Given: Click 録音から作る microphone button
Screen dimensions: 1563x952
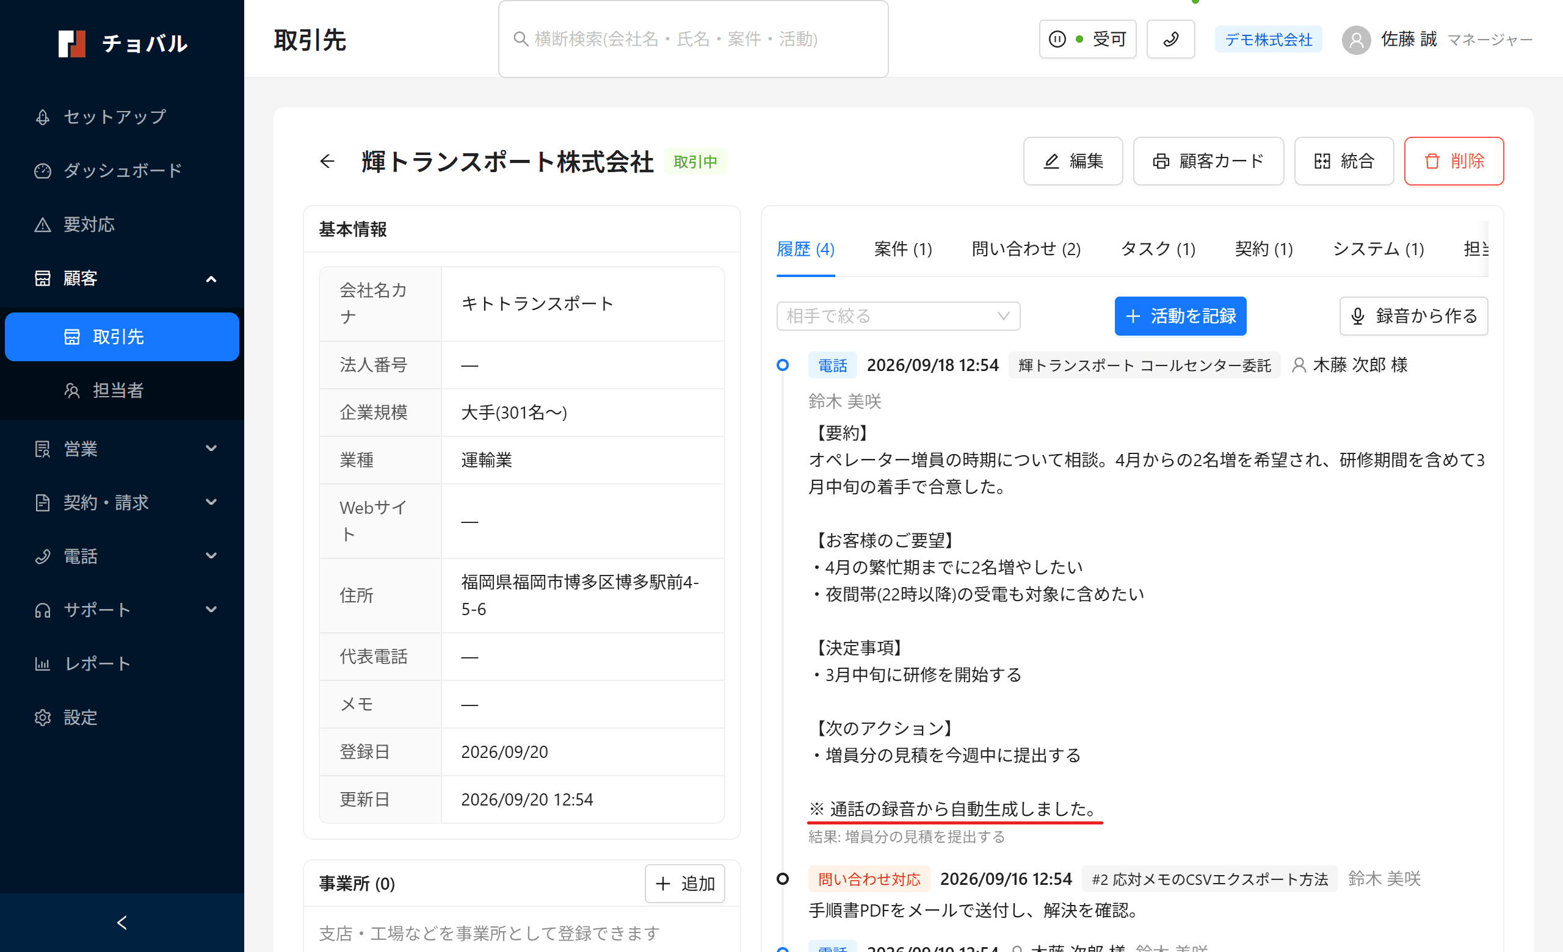Looking at the screenshot, I should click(1413, 316).
